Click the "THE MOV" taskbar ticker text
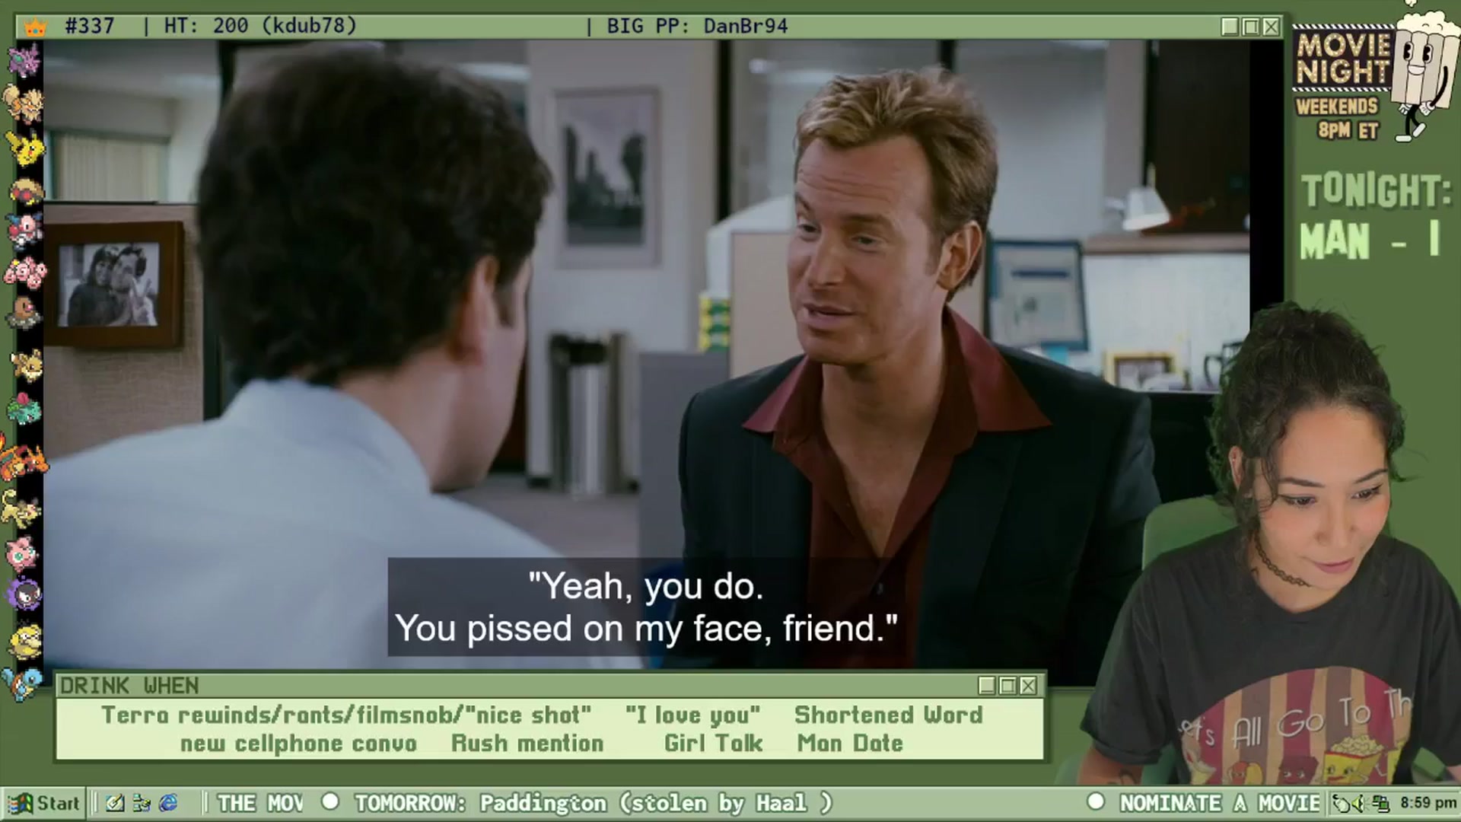Viewport: 1461px width, 822px height. click(260, 803)
